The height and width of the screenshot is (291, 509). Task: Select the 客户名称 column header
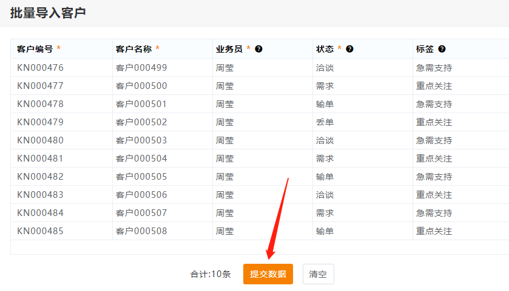click(x=133, y=49)
